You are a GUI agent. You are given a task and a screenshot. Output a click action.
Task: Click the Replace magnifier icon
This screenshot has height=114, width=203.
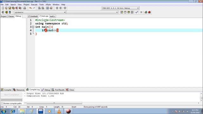click(x=43, y=8)
